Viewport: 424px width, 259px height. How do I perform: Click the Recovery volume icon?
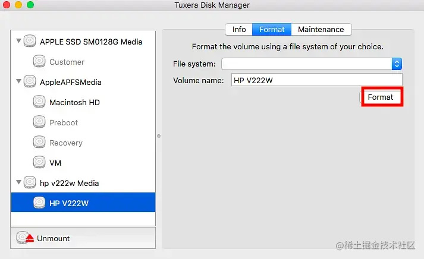(x=39, y=143)
